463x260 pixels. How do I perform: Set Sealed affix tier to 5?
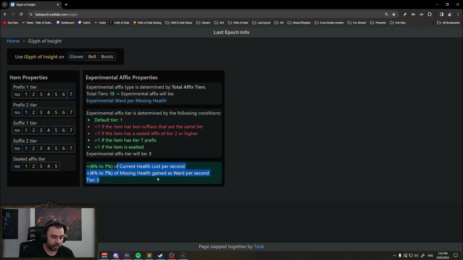[x=56, y=166]
